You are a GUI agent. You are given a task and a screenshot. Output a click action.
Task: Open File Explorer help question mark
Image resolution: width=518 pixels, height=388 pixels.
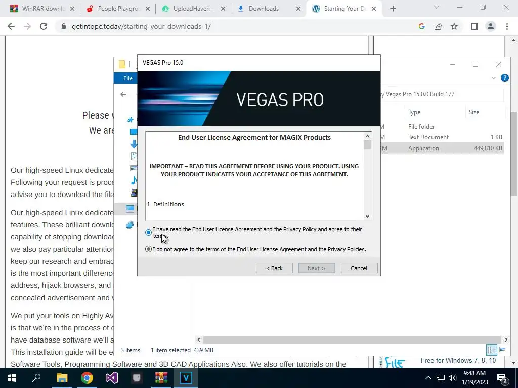[504, 78]
